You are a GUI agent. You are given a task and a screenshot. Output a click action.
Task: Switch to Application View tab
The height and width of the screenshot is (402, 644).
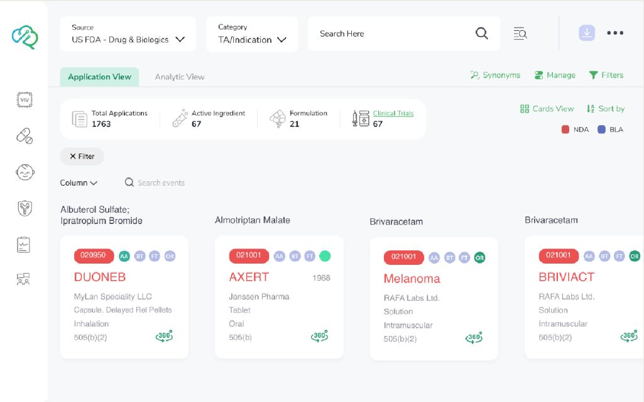(x=99, y=77)
